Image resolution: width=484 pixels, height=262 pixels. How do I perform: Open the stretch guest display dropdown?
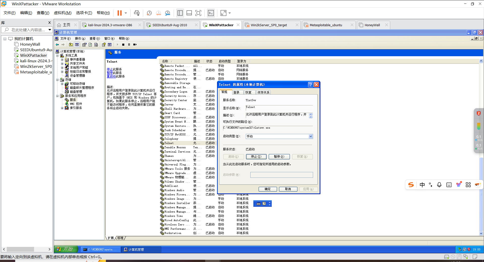click(x=229, y=13)
